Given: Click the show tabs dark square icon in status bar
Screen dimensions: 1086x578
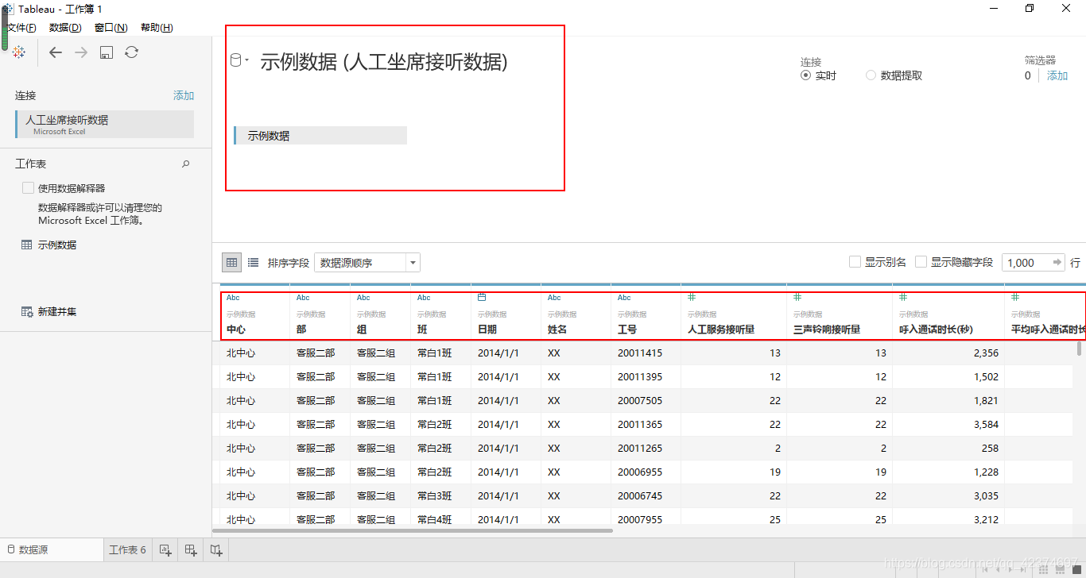Looking at the screenshot, I should tap(1076, 569).
